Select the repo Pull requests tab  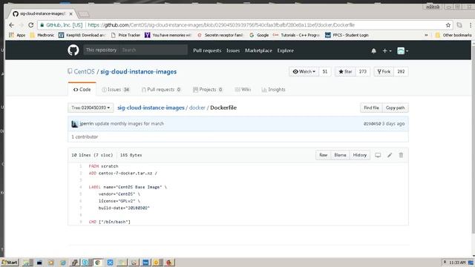(162, 90)
